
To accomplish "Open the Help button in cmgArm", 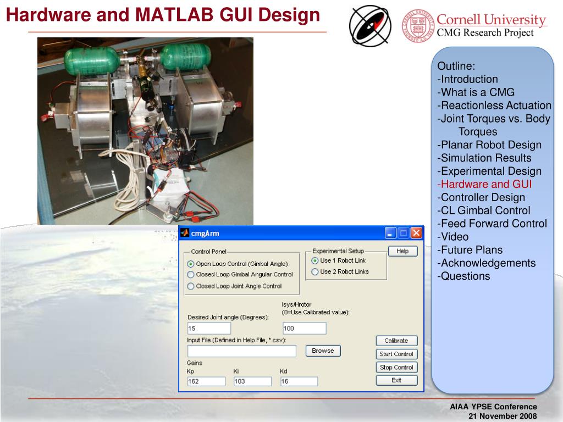I will 402,251.
